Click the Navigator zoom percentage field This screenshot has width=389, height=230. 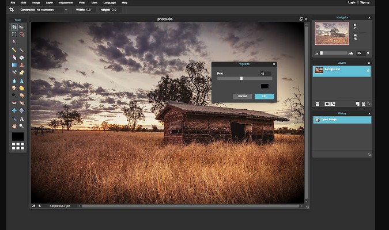(360, 53)
